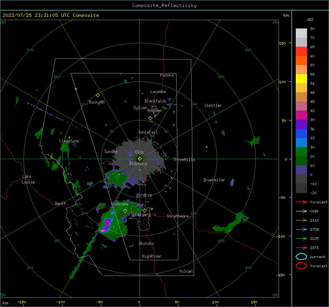
Task: Click the Airdrie label
Action: coord(144,195)
